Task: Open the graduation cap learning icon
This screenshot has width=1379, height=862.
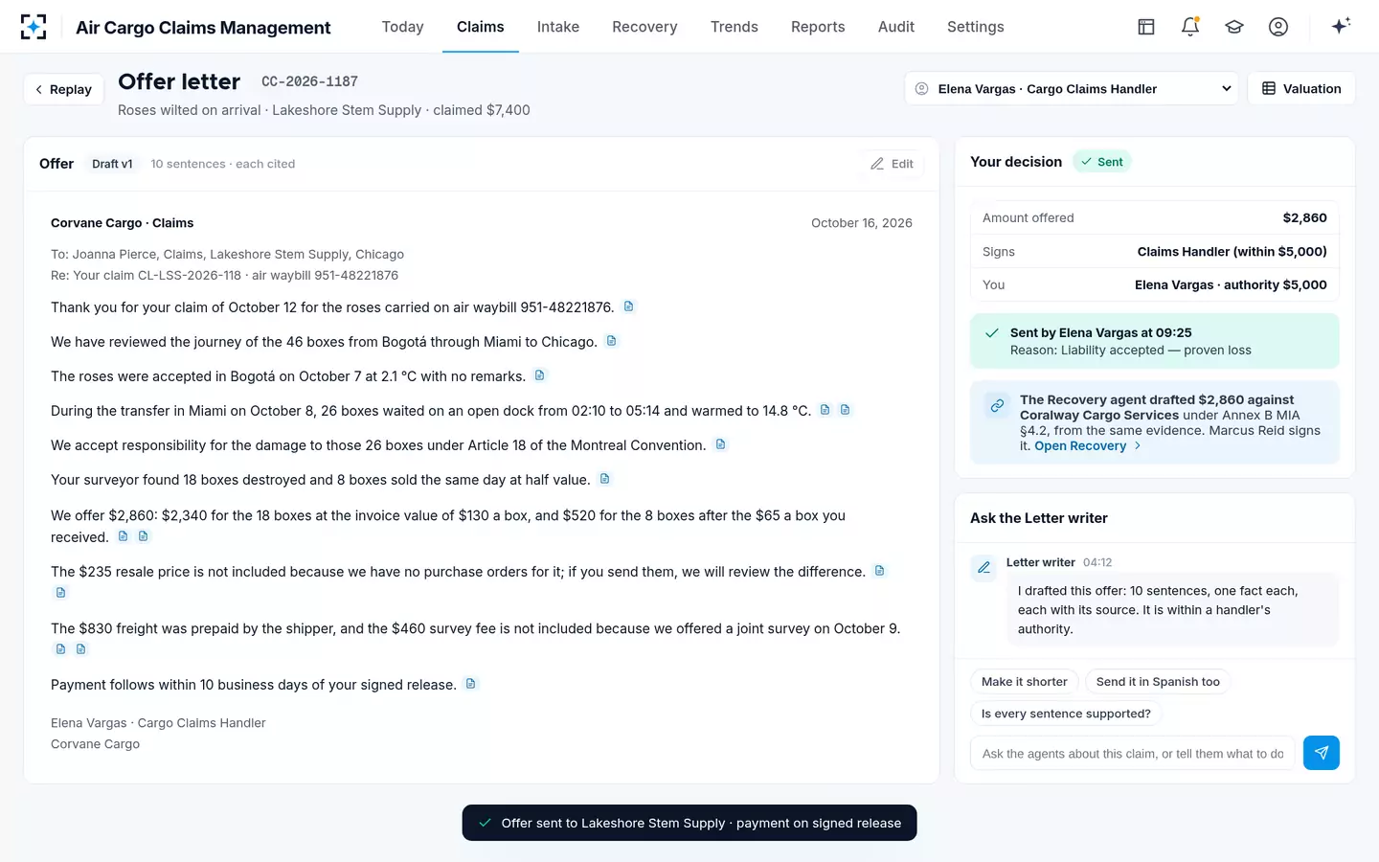Action: 1234,27
